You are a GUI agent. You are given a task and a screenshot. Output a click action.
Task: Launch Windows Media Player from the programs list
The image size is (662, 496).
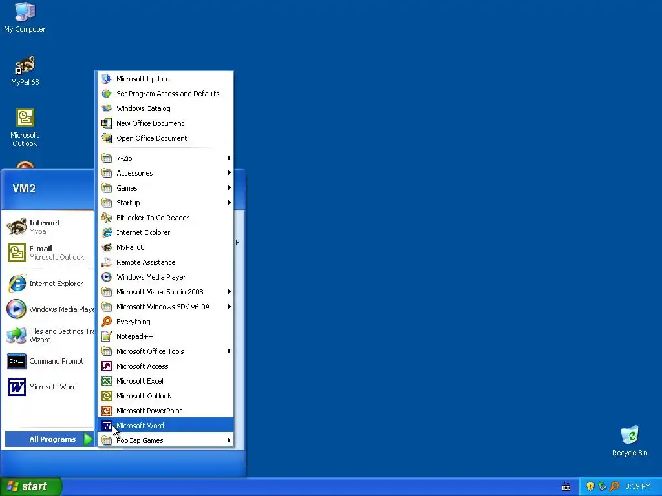(165, 277)
